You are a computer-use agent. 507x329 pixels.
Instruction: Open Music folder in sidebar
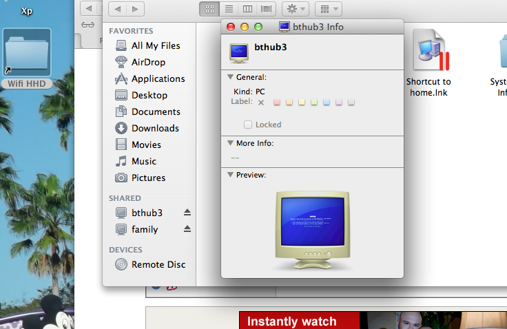click(136, 161)
